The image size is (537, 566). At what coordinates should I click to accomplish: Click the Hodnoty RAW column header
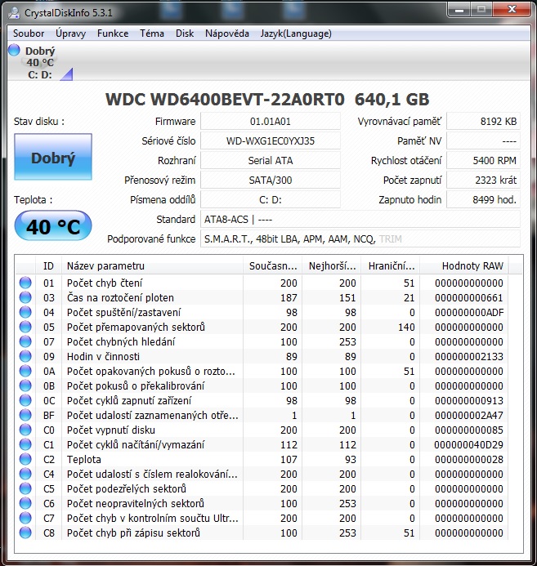coord(463,266)
